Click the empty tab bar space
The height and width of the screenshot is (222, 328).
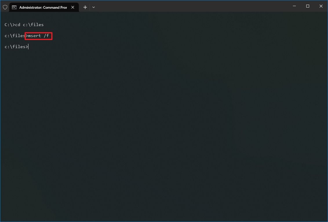174,7
